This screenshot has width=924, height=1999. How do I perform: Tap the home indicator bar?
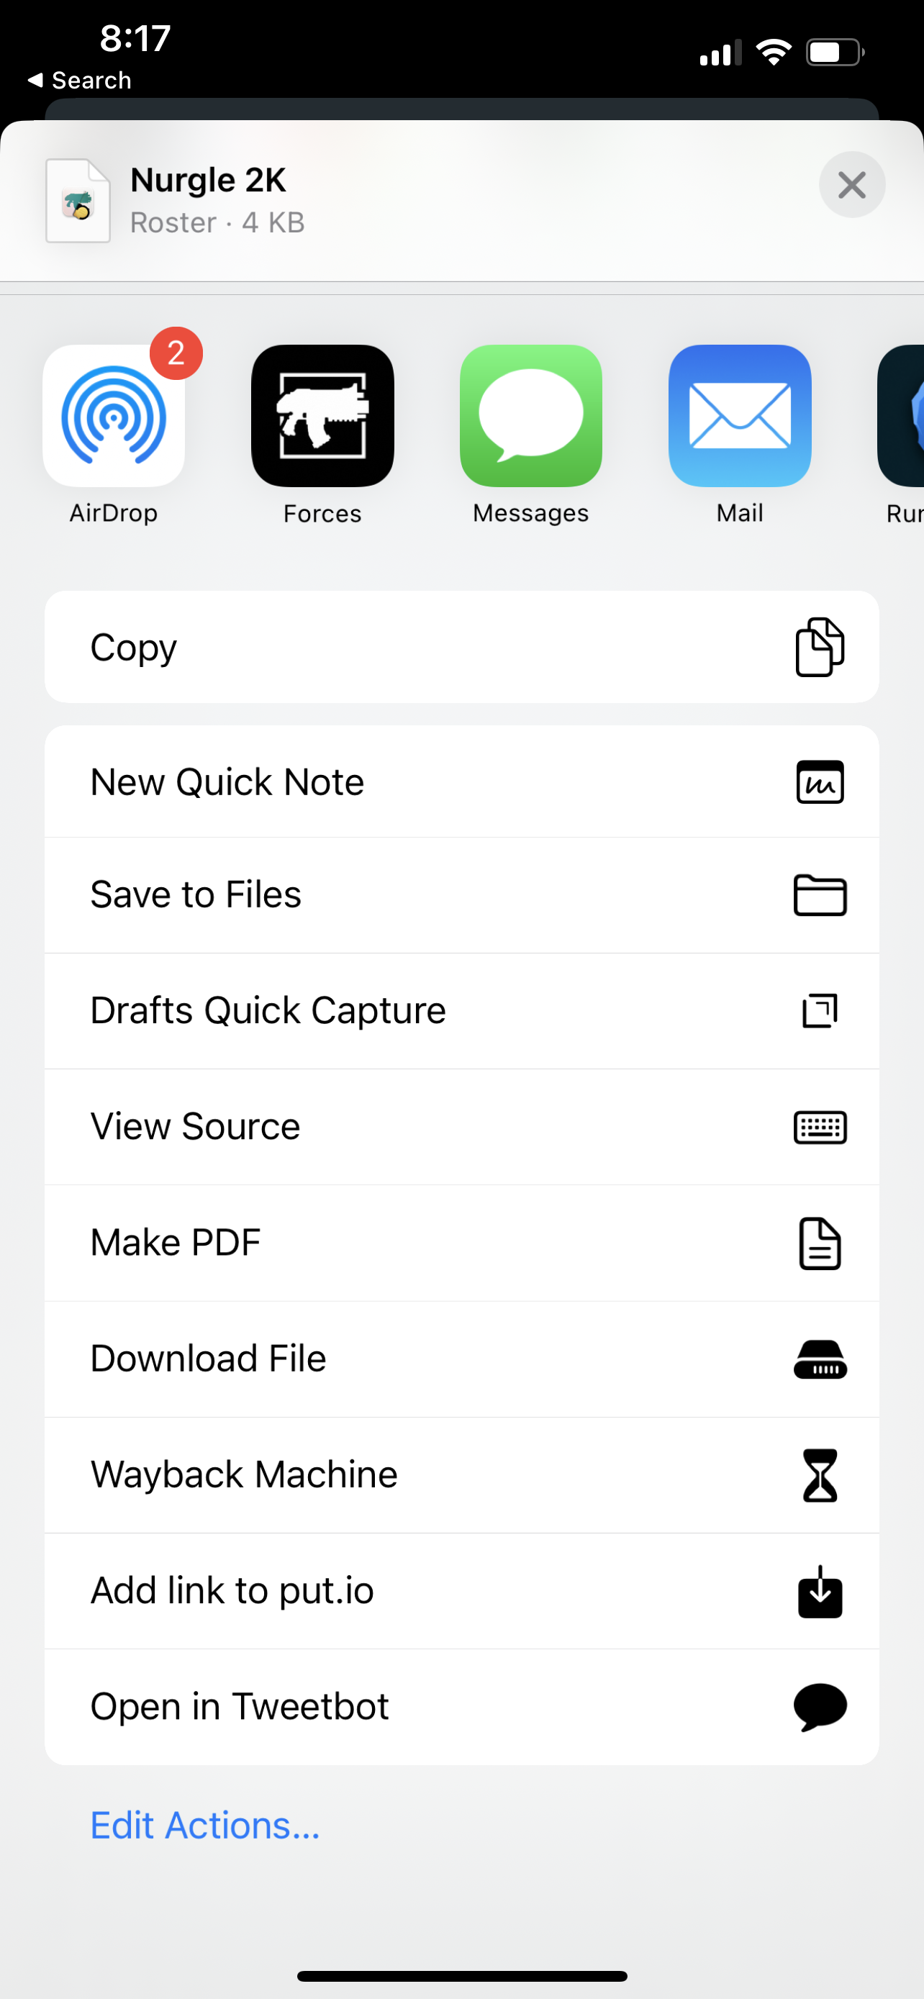(x=461, y=1976)
